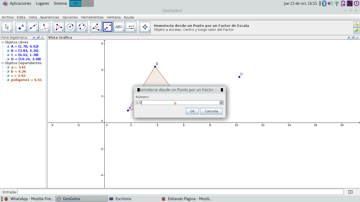The image size is (360, 202).
Task: Hide point D using its visibility marker
Action: 8,59
